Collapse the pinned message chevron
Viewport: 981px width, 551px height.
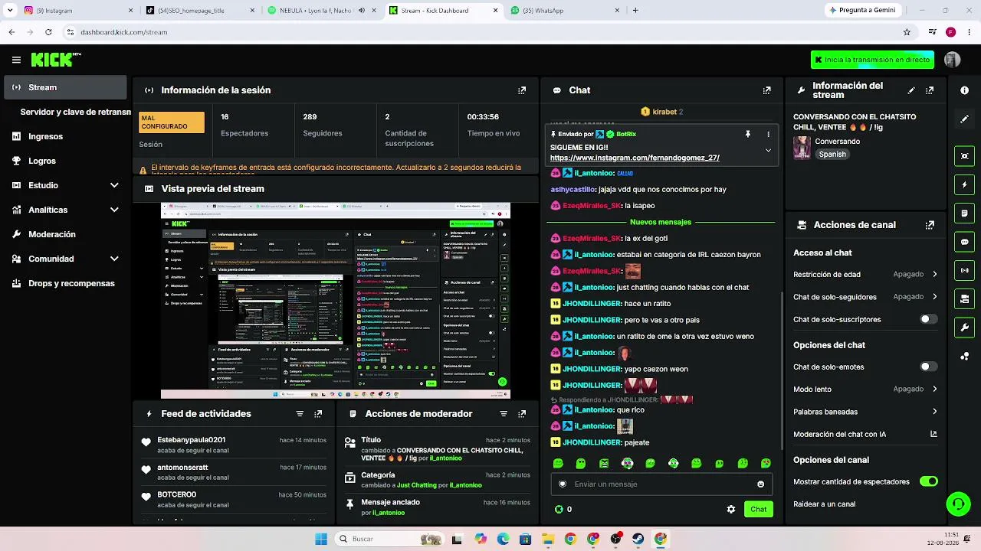pos(768,151)
